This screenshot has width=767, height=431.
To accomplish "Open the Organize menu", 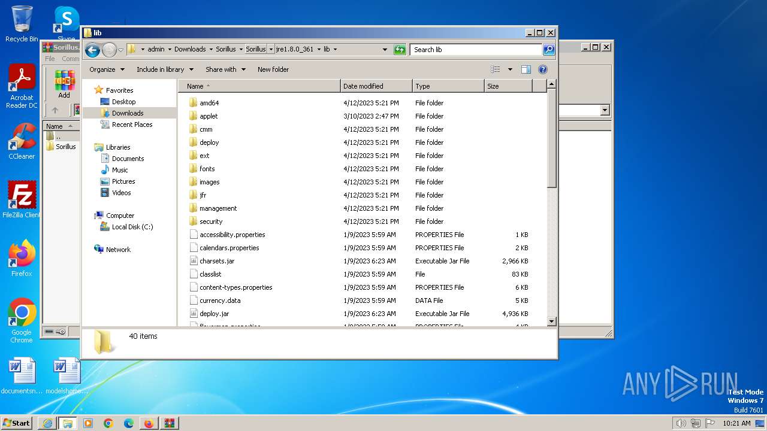I will (107, 69).
